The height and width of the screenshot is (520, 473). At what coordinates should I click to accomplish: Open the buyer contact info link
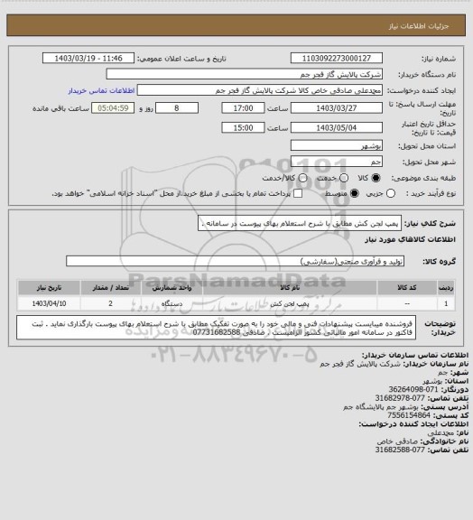click(x=101, y=90)
